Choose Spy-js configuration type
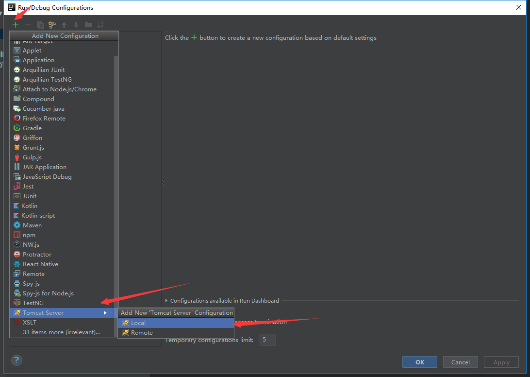This screenshot has width=530, height=377. [x=62, y=284]
